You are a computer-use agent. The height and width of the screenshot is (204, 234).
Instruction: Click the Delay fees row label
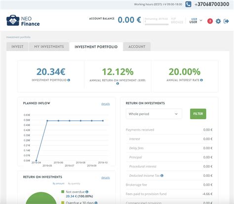(136, 148)
